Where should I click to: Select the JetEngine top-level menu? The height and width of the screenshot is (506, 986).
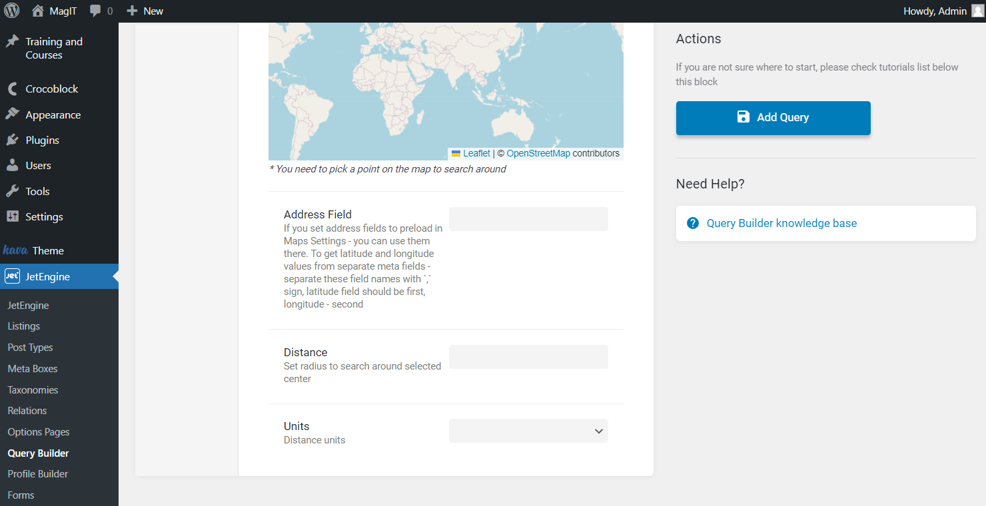pos(59,276)
